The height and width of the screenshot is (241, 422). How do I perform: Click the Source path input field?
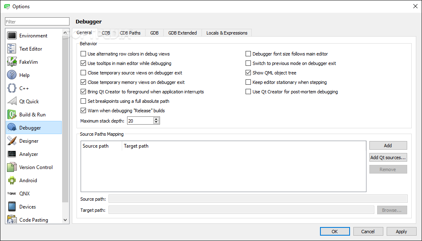coord(258,199)
